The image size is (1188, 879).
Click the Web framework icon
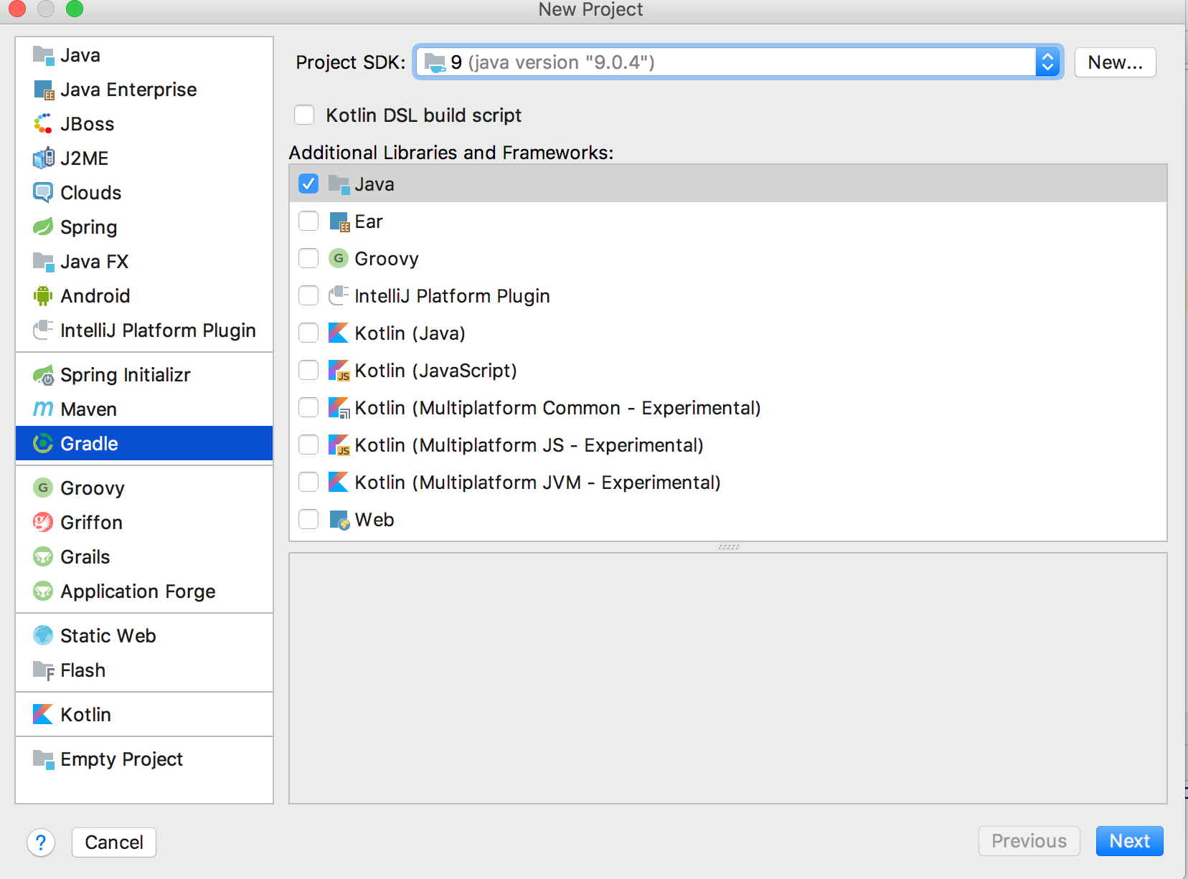pyautogui.click(x=339, y=520)
